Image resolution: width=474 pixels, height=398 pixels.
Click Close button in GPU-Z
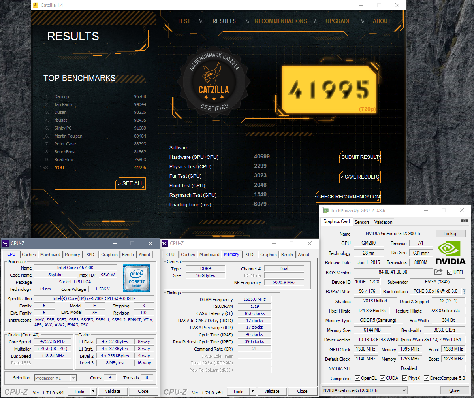pyautogui.click(x=454, y=390)
